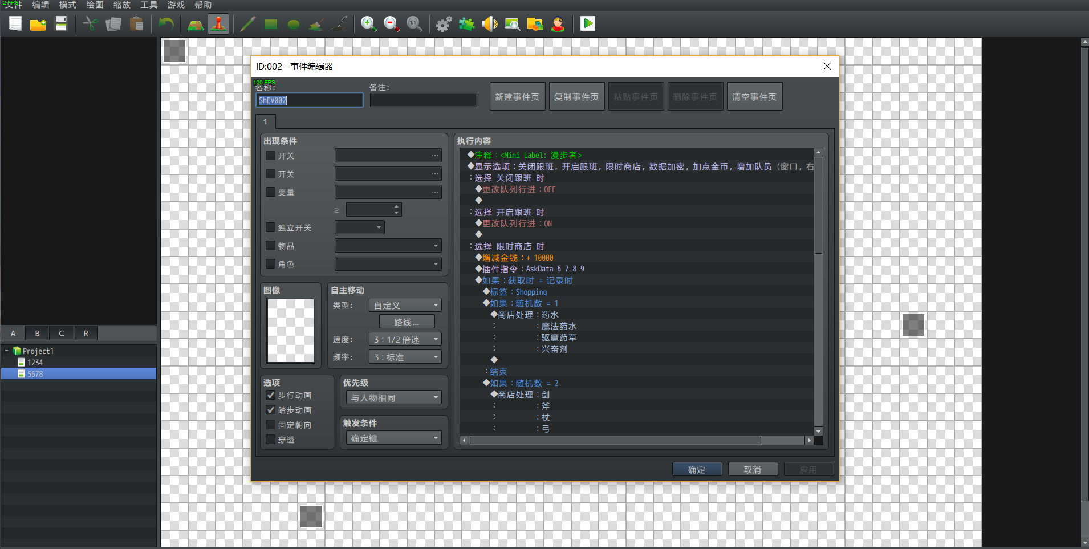Click the 路线... button

tap(407, 322)
